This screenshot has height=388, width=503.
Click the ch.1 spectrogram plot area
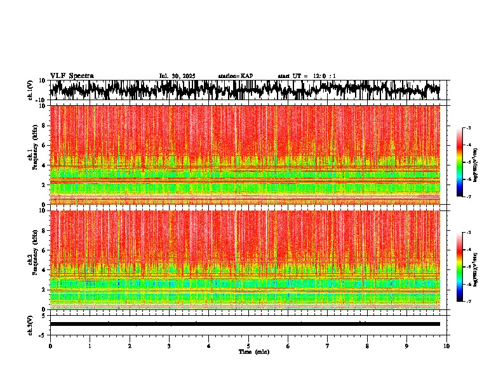coord(245,155)
